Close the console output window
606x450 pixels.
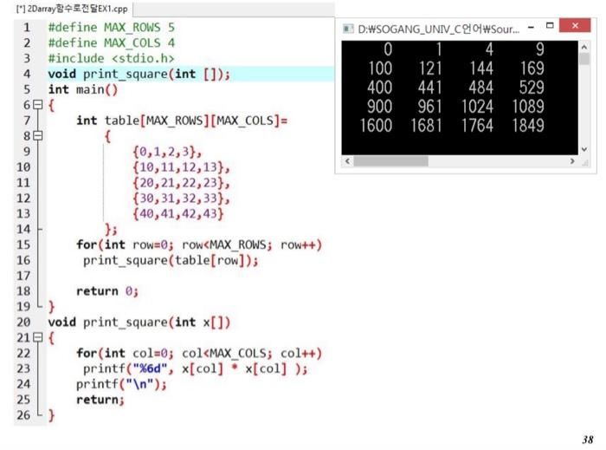pos(575,25)
